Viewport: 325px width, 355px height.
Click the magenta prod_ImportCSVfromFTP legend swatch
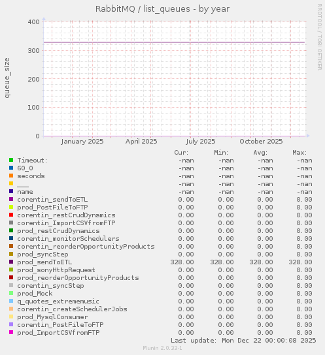pyautogui.click(x=11, y=332)
